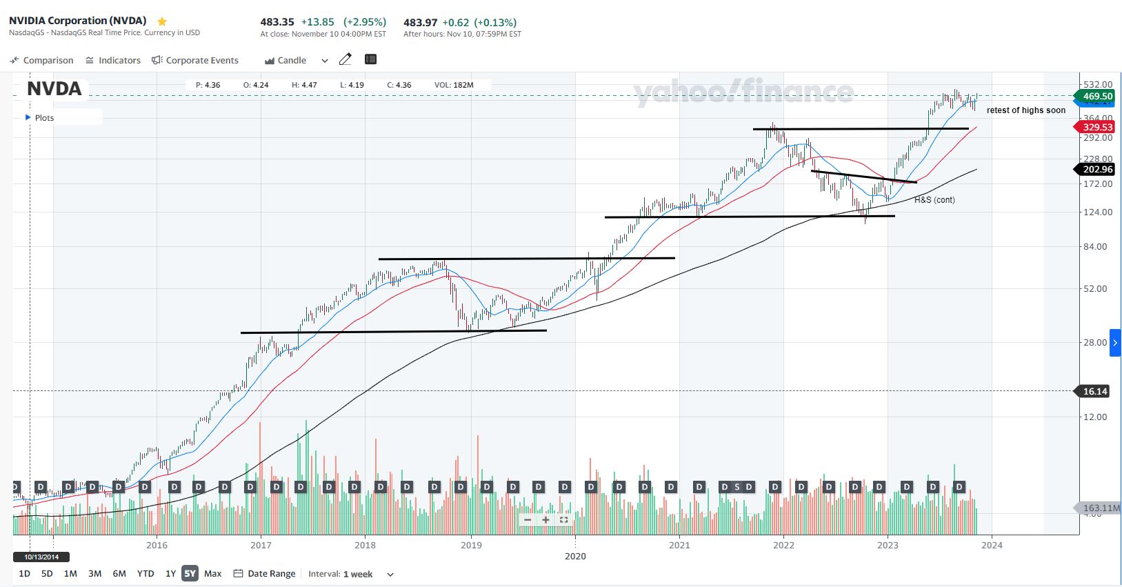Viewport: 1122px width, 587px height.
Task: Click the Corporate Events button
Action: pos(195,61)
